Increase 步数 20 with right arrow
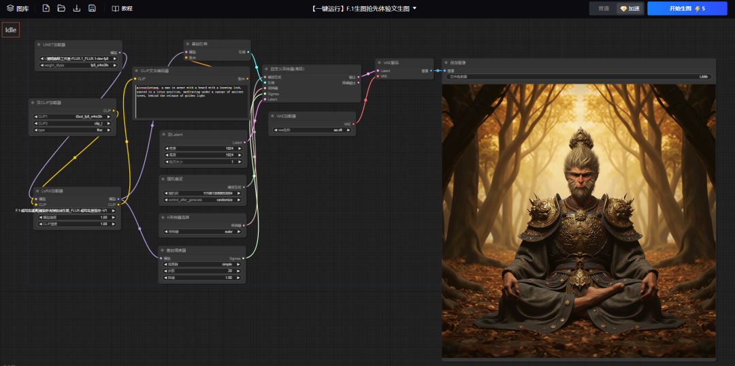Viewport: 735px width, 366px height. [x=240, y=271]
